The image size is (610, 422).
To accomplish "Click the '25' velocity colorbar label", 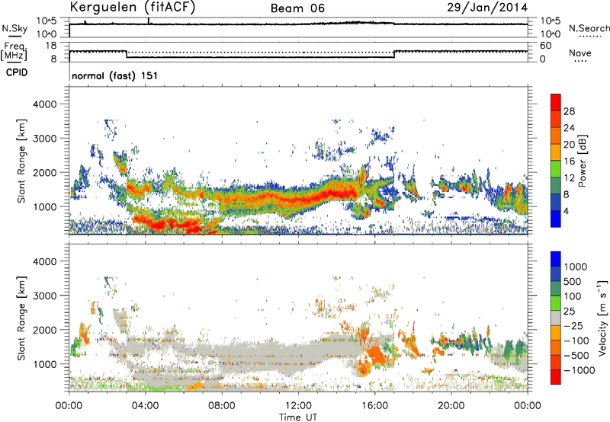I will (x=570, y=312).
